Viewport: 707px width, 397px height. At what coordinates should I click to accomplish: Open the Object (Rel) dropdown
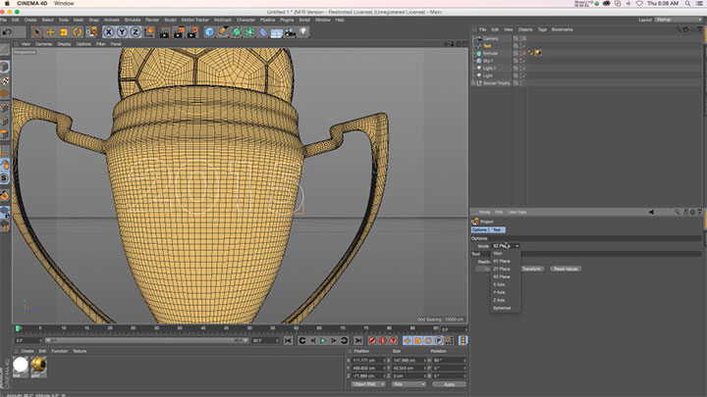tap(368, 384)
